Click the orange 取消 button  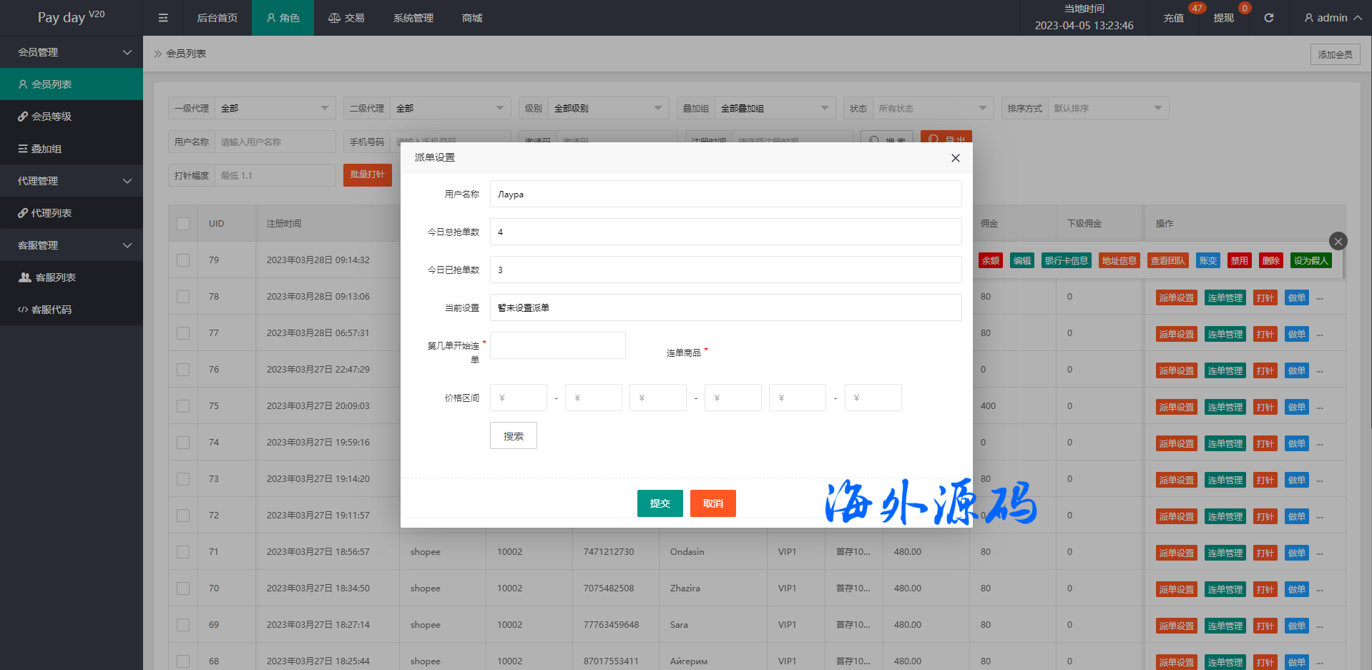coord(712,503)
